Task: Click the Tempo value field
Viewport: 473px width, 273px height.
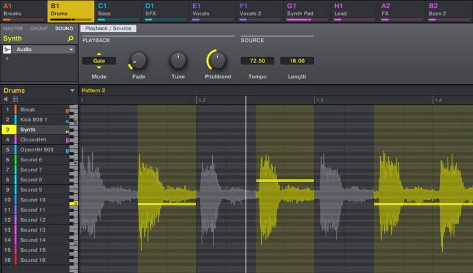Action: coord(257,61)
